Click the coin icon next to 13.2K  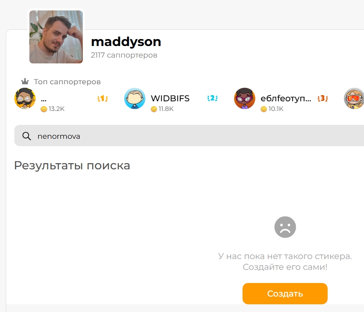click(44, 109)
